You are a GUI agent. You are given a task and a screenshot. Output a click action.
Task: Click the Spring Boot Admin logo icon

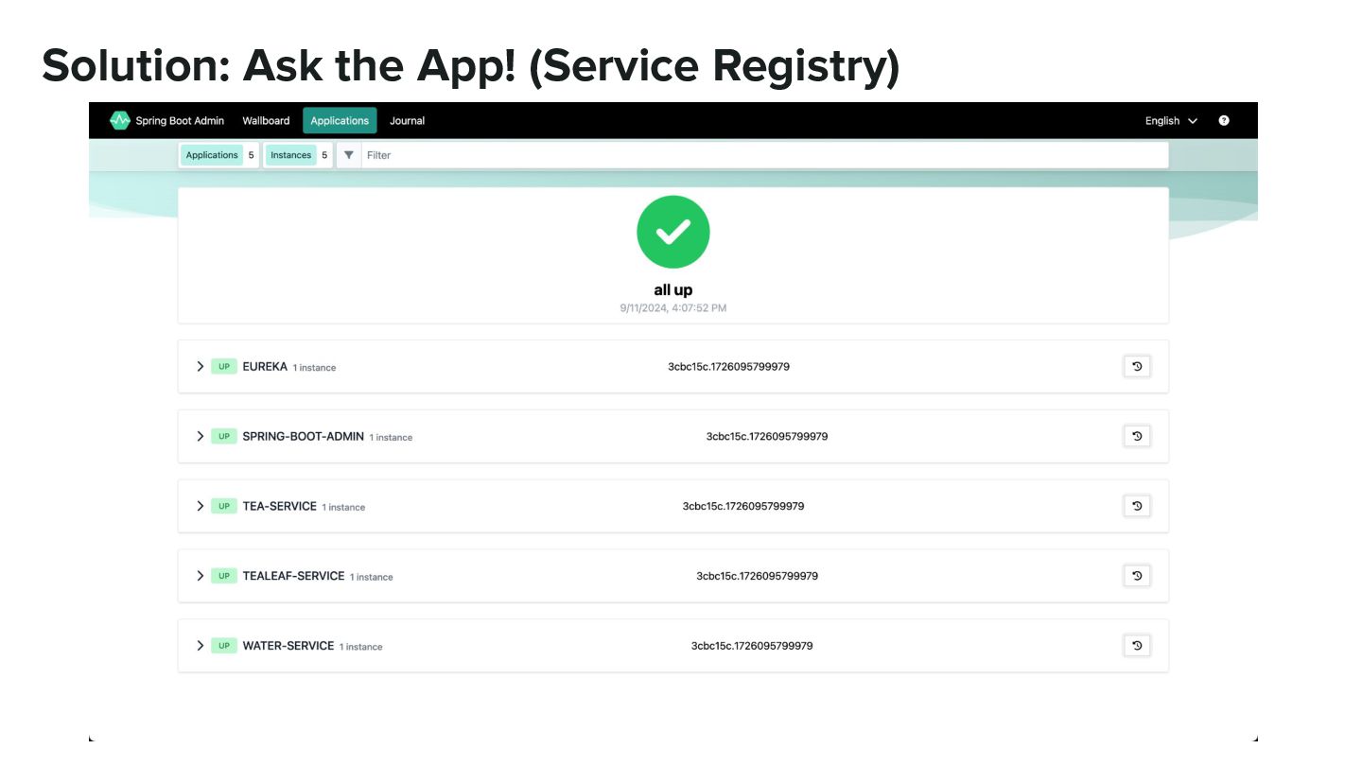click(119, 120)
